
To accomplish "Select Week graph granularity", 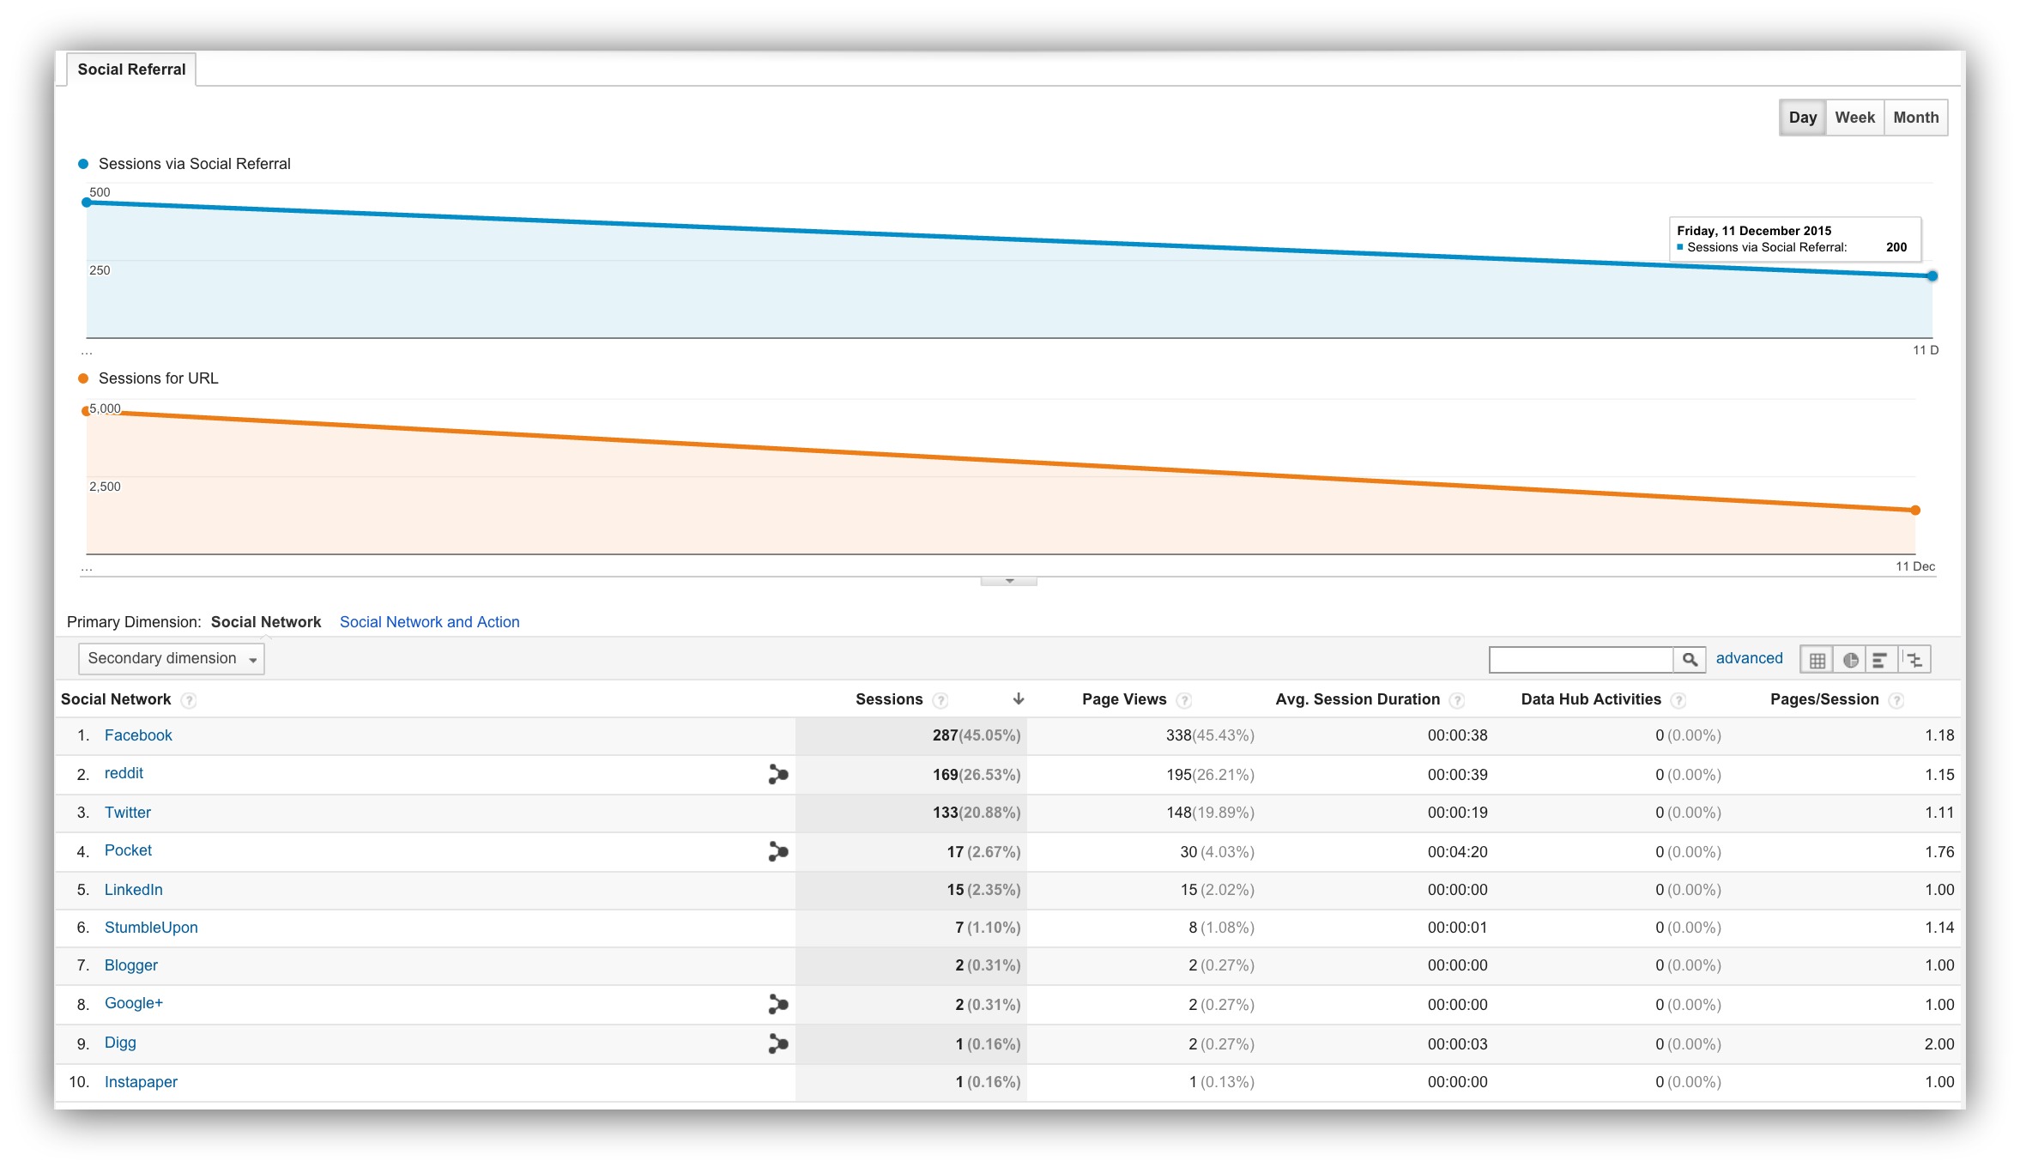I will pos(1854,118).
